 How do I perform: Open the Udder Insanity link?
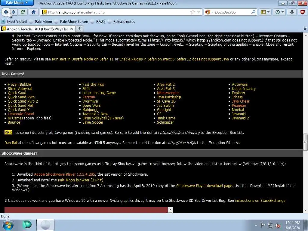pyautogui.click(x=244, y=89)
